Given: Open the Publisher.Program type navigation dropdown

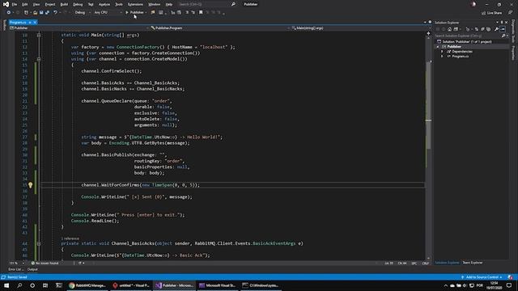Looking at the screenshot, I should coord(219,28).
